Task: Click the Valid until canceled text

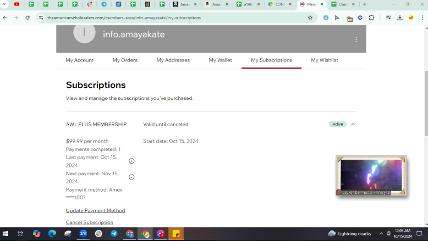Action: pyautogui.click(x=166, y=125)
